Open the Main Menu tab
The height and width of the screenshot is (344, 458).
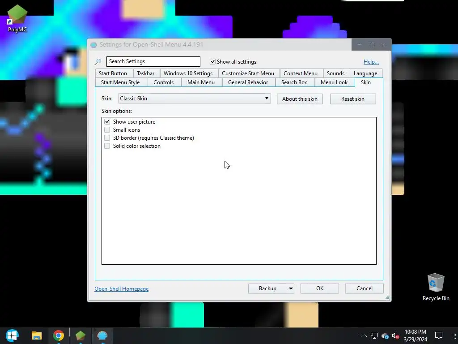[x=201, y=82]
